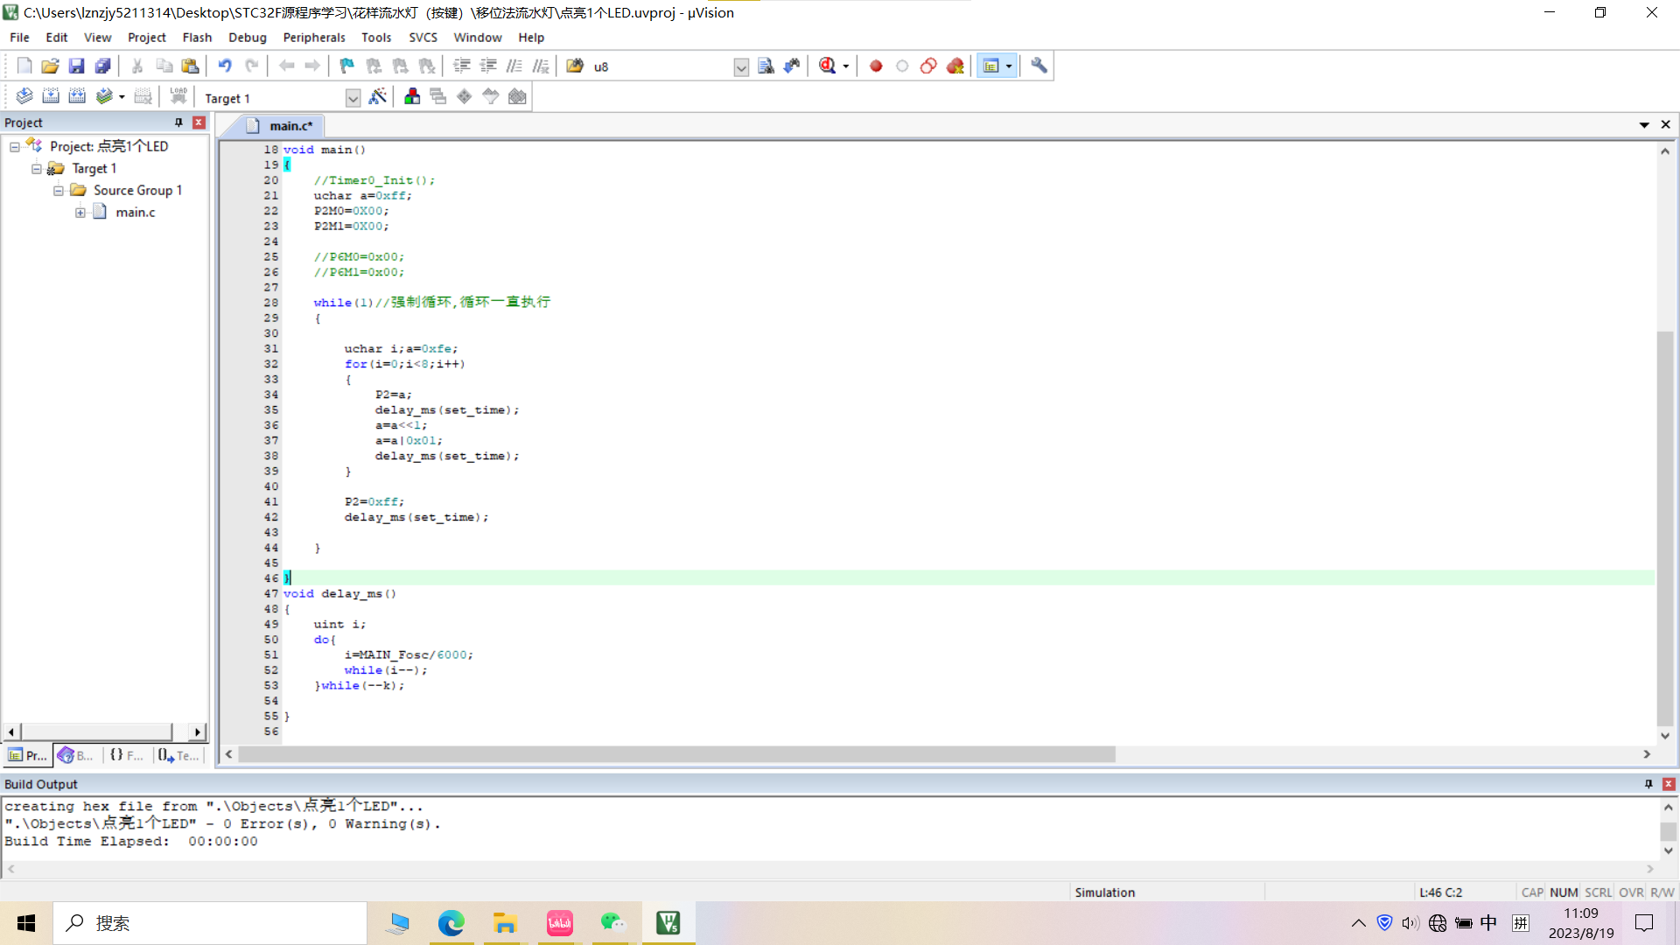The height and width of the screenshot is (945, 1680).
Task: Switch to the Books panel tab
Action: pyautogui.click(x=76, y=755)
